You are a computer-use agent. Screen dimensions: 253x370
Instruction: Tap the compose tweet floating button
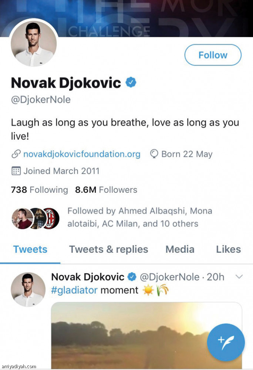tap(226, 342)
